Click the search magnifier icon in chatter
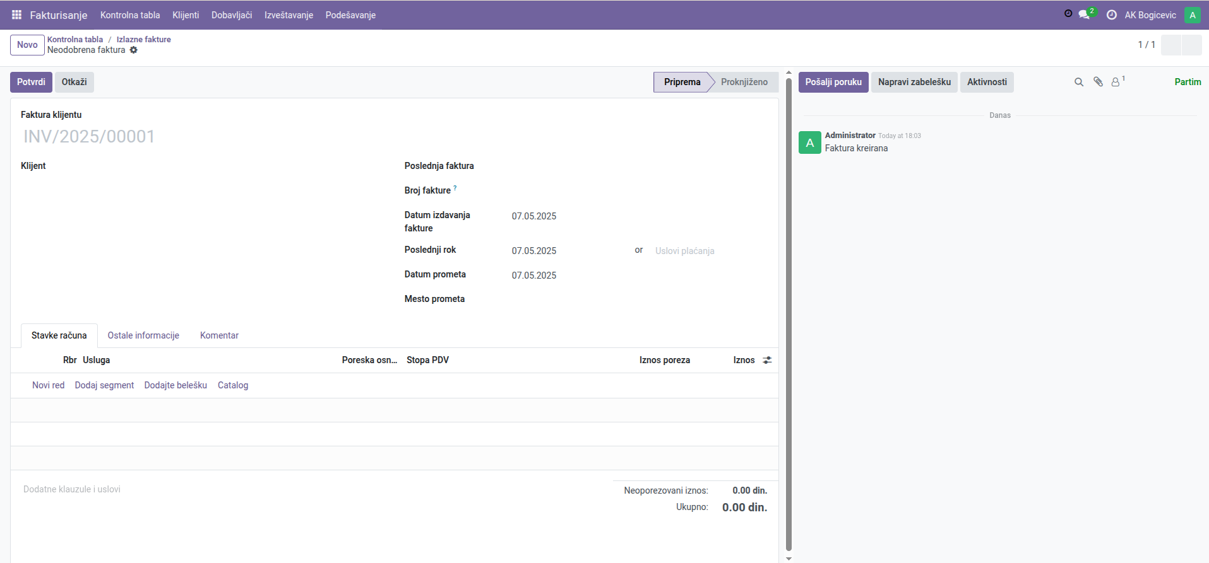The width and height of the screenshot is (1209, 563). point(1079,82)
